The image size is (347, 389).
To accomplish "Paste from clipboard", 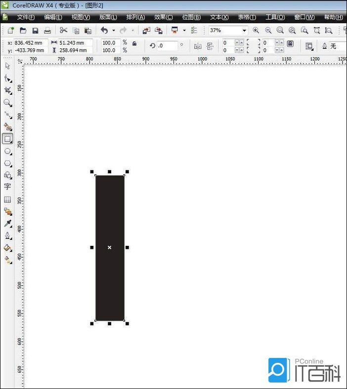I will point(87,31).
